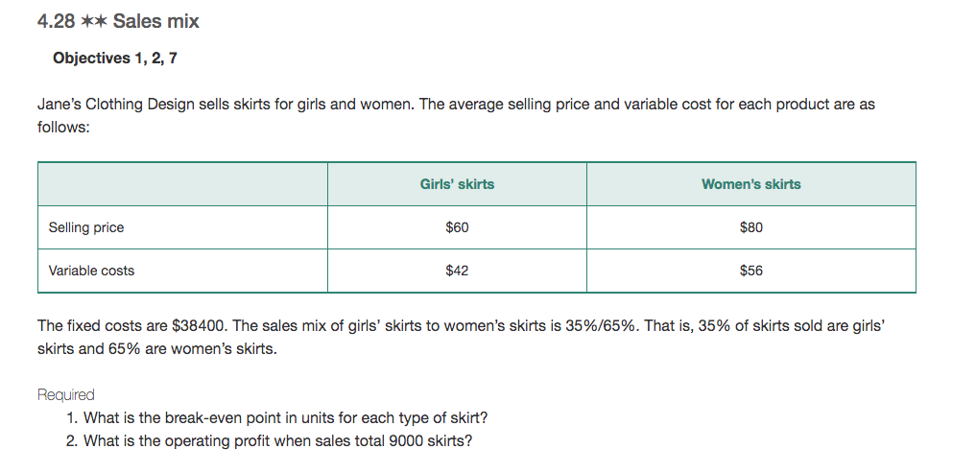Click the $56 women's variable cost cell

pyautogui.click(x=750, y=271)
